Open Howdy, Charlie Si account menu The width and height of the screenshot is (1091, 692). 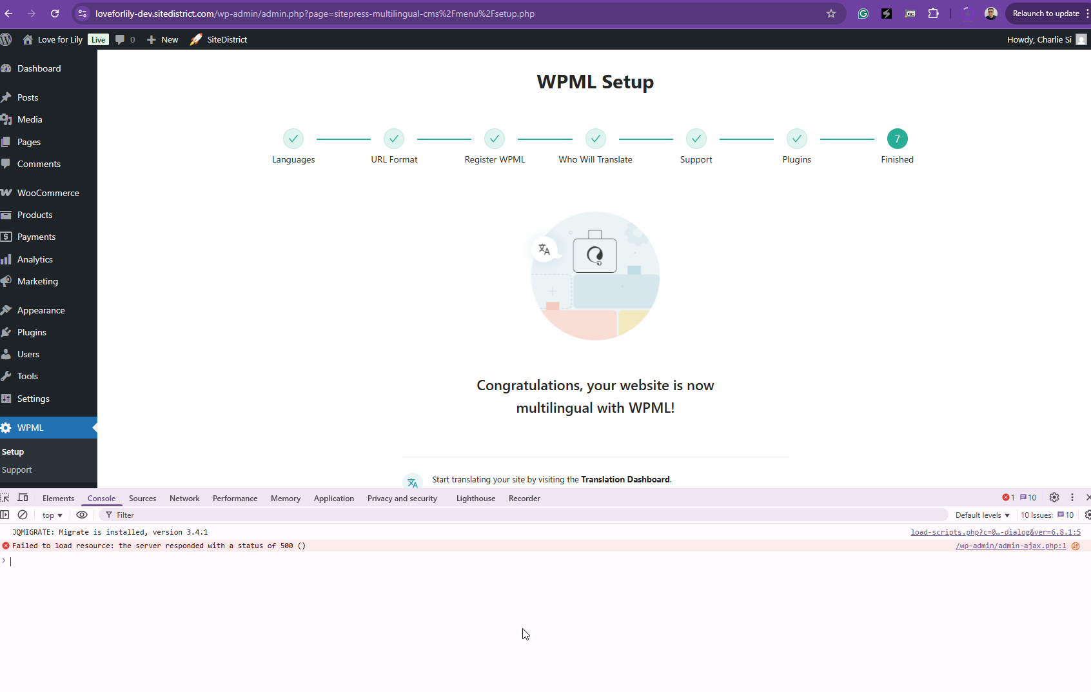1047,39
